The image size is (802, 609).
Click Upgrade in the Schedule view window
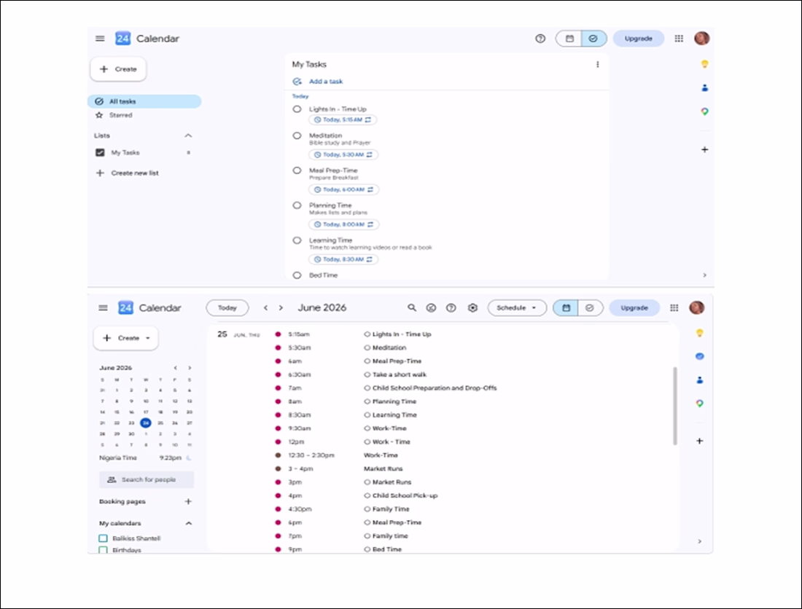[x=634, y=307]
